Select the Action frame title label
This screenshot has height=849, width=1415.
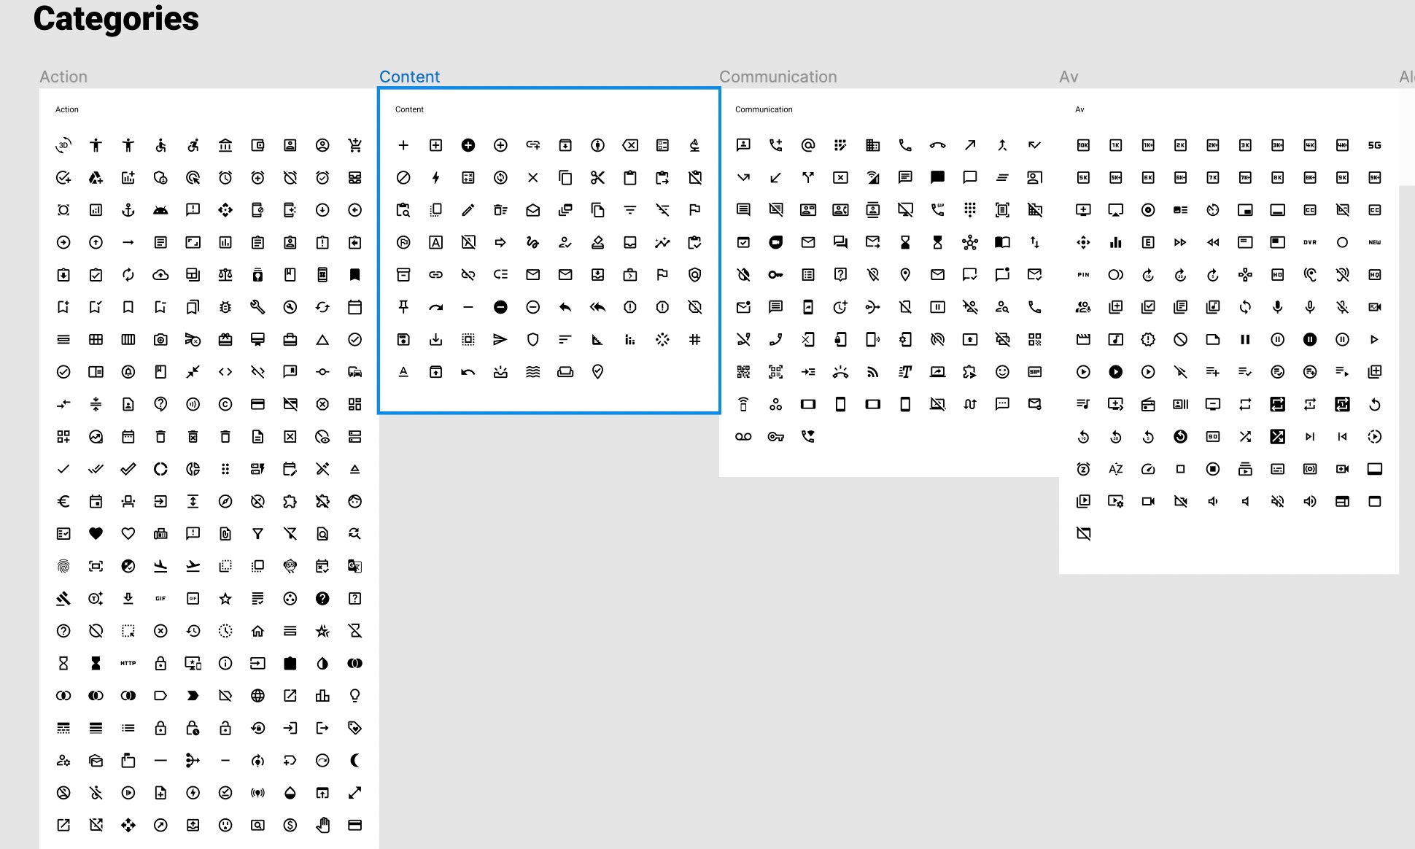(63, 77)
